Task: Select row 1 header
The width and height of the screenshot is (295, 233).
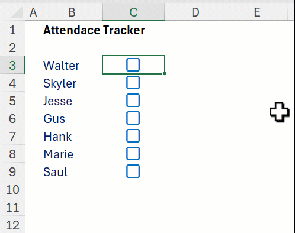Action: pos(12,30)
